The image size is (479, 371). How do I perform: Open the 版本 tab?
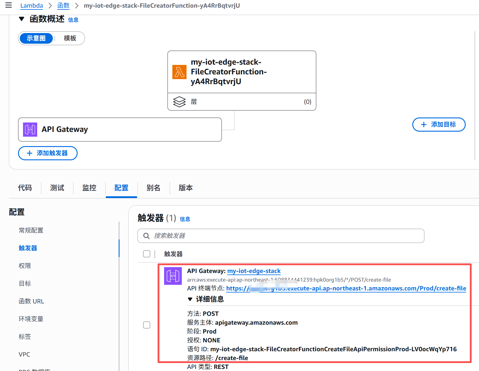186,188
